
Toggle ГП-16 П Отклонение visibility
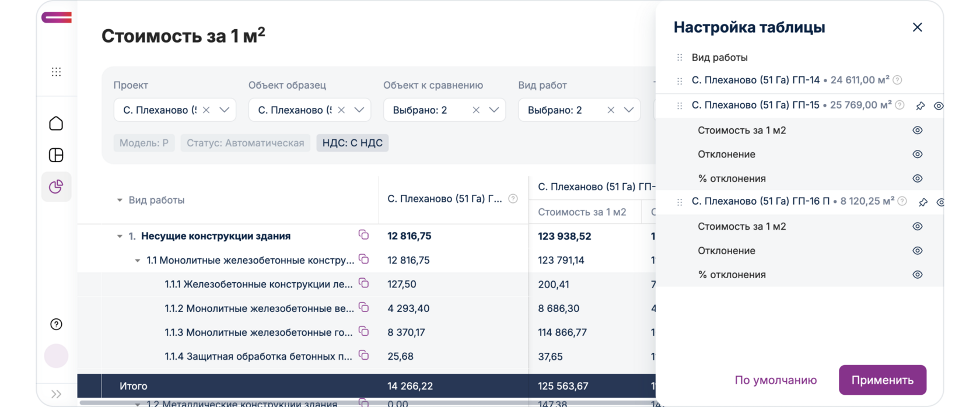tap(918, 250)
